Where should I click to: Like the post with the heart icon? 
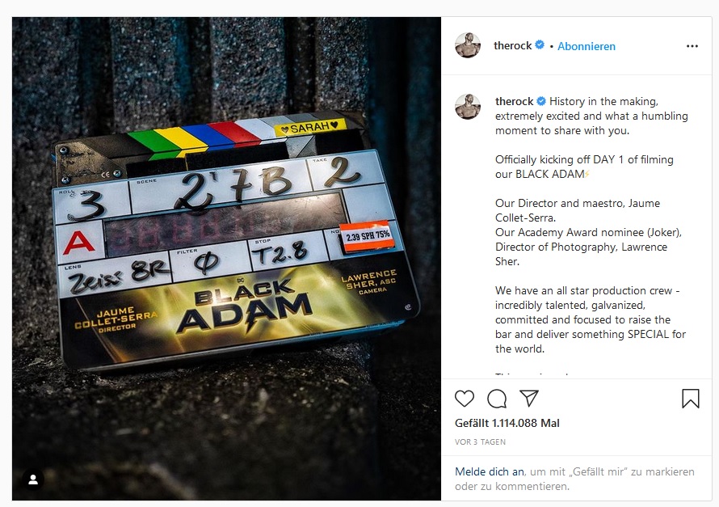pyautogui.click(x=464, y=399)
